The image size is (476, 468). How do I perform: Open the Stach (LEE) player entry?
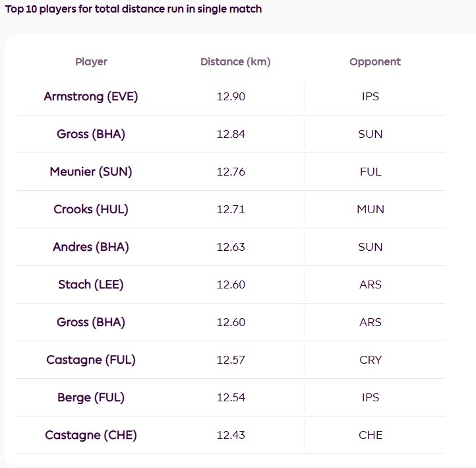click(91, 284)
